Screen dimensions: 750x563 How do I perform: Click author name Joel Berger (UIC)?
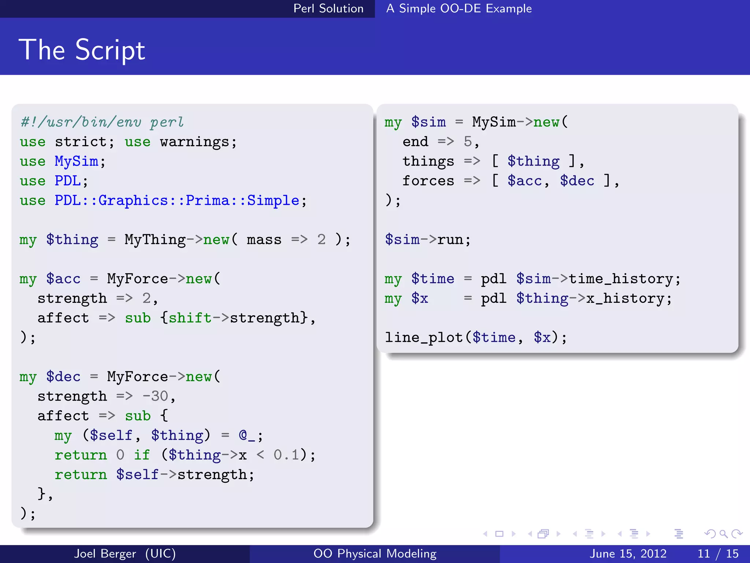(x=125, y=553)
